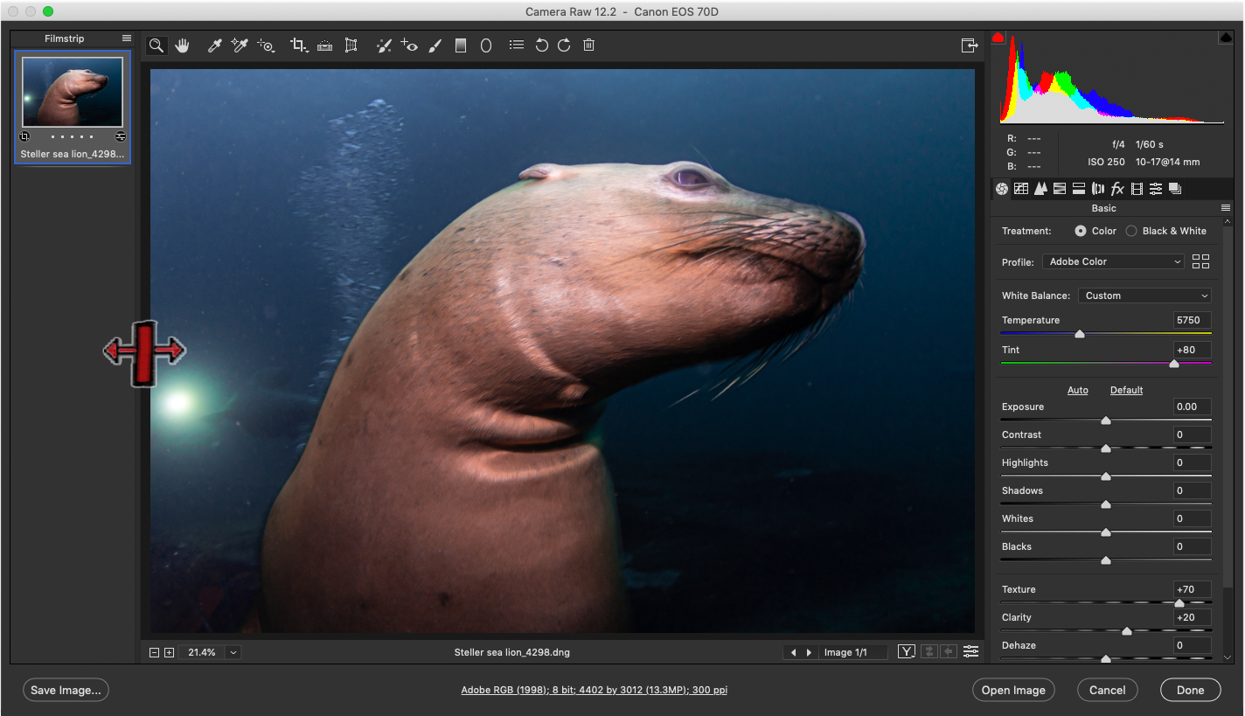The image size is (1245, 716).
Task: Switch to the Tone Curve panel
Action: 1020,188
